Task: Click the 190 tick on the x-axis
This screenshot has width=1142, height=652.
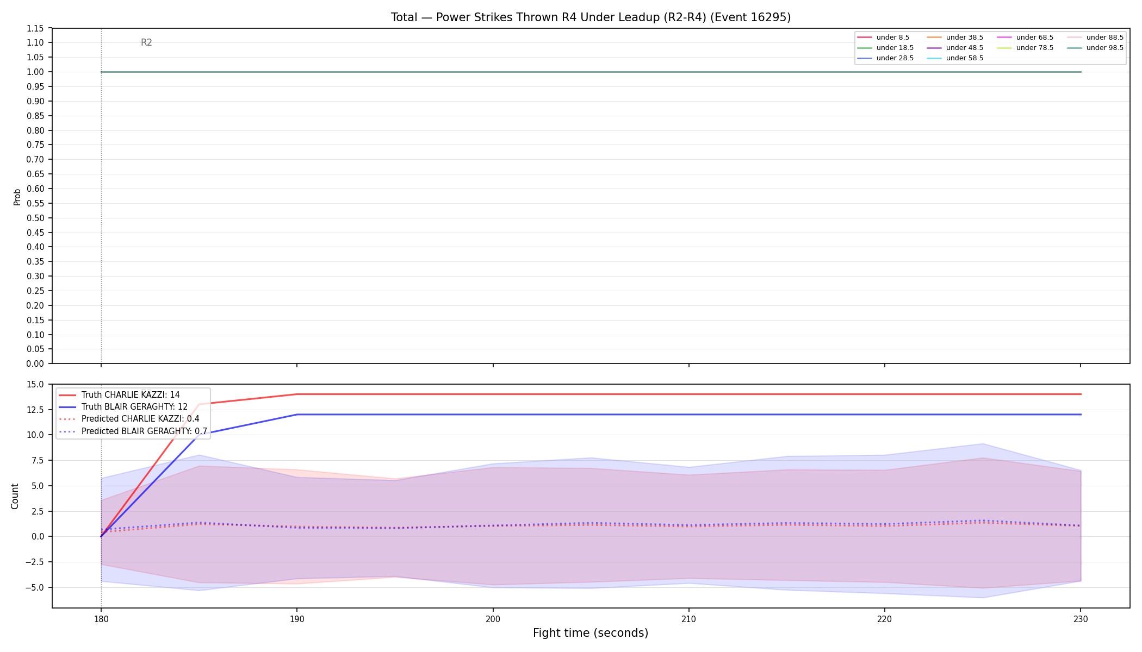Action: coord(296,618)
